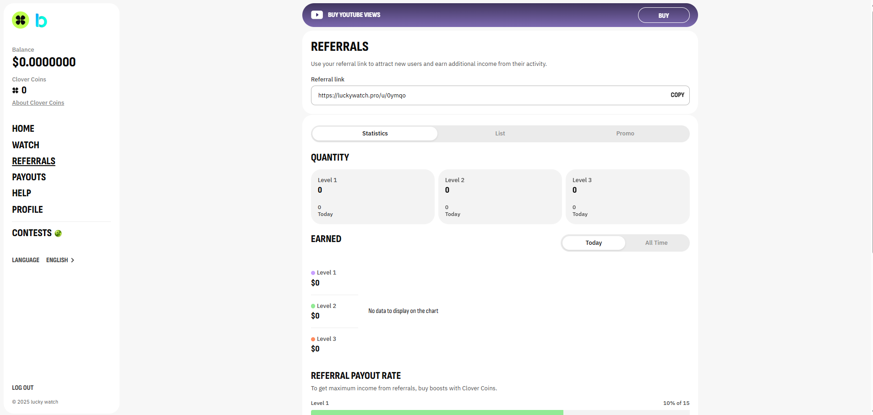Click the Clover Coins balance icon
873x415 pixels.
click(16, 91)
